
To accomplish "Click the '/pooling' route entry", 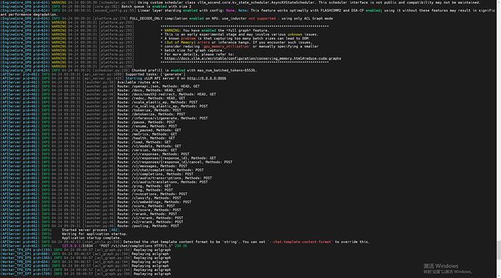I will [x=148, y=226].
